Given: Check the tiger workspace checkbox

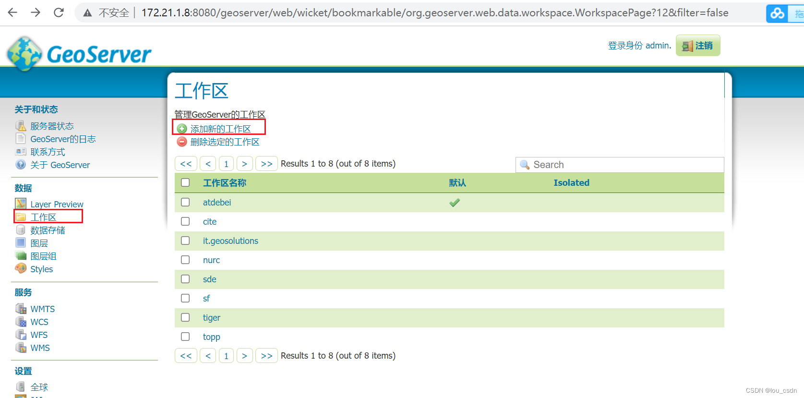Looking at the screenshot, I should [x=185, y=317].
